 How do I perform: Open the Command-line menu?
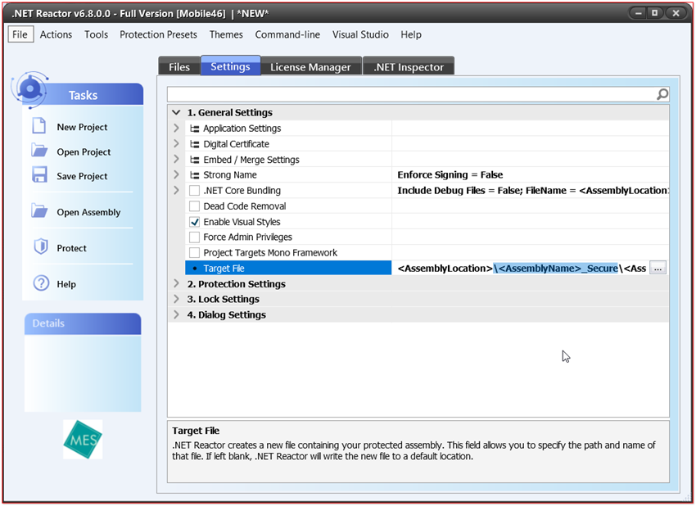287,34
